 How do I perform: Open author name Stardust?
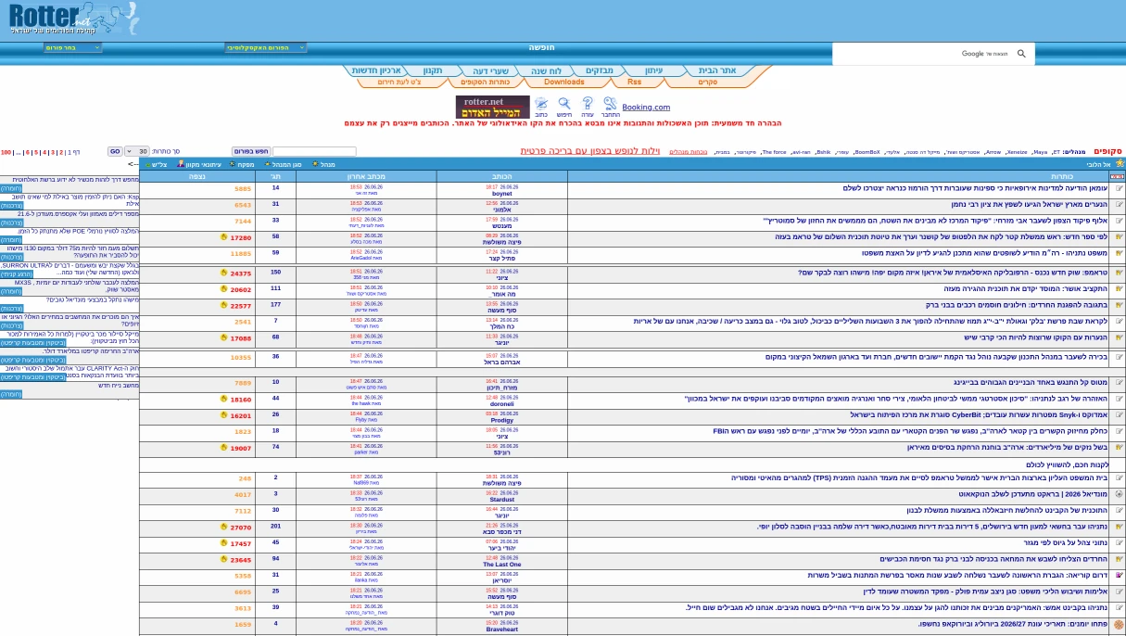pos(501,500)
